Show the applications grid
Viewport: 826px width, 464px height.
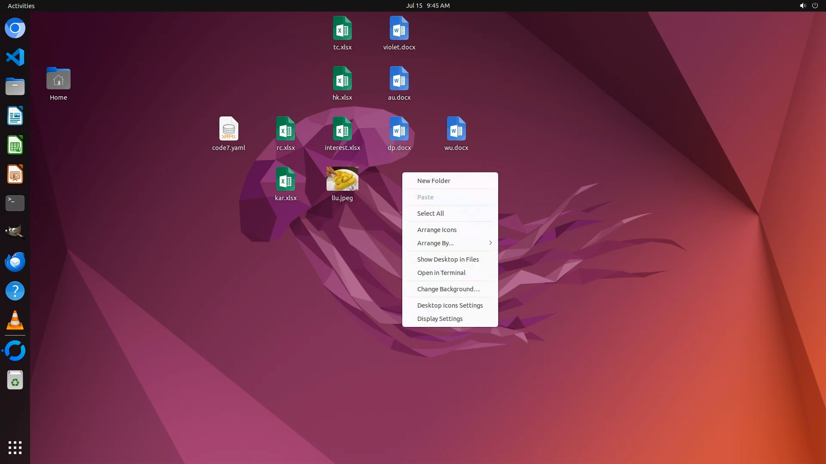coord(15,448)
